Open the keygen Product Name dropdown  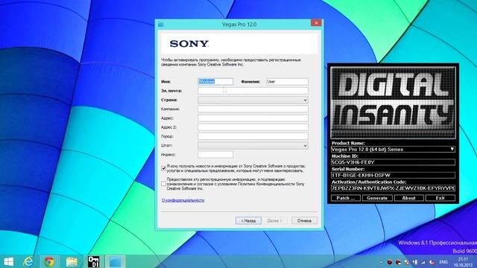[393, 149]
